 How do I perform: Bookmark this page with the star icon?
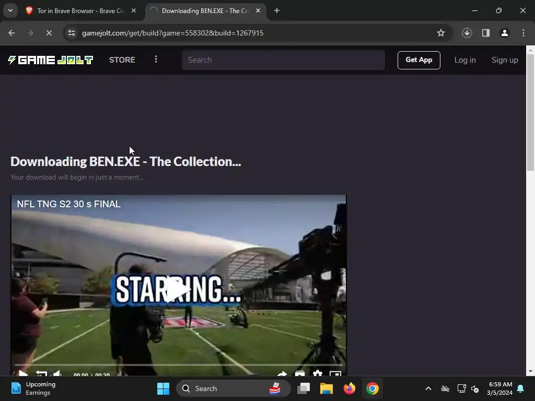(x=441, y=33)
